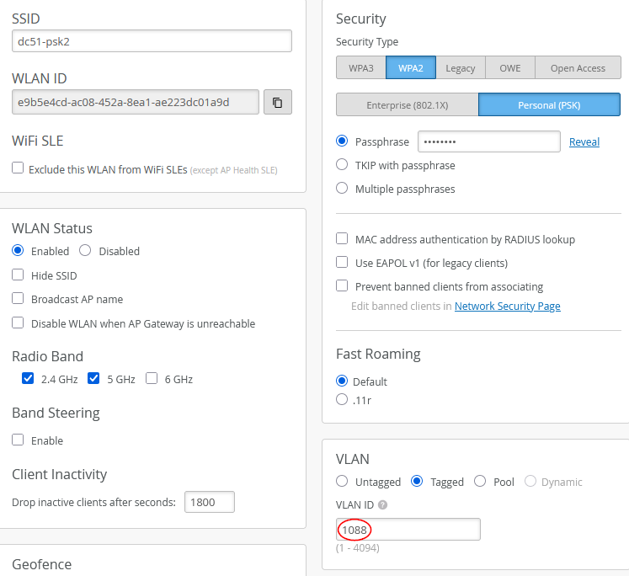The height and width of the screenshot is (576, 629).
Task: Select the Open Access security tab
Action: (x=578, y=68)
